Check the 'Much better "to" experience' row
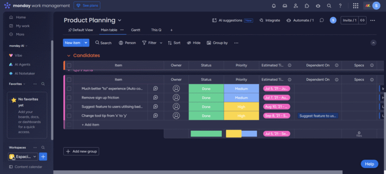This screenshot has width=386, height=174. tap(69, 89)
